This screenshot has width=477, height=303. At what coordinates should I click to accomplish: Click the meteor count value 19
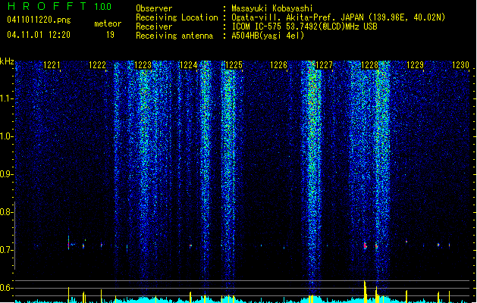click(111, 35)
